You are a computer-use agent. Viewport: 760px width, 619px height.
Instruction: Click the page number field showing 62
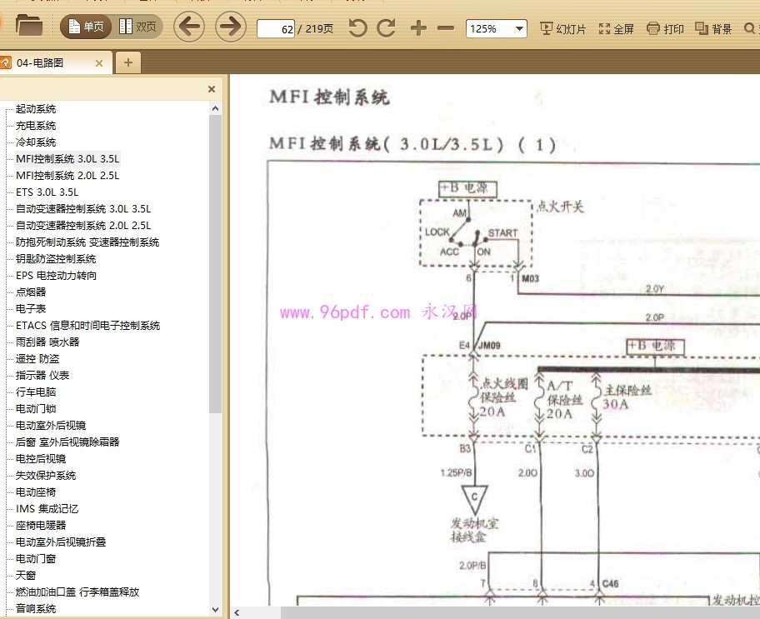(x=275, y=29)
